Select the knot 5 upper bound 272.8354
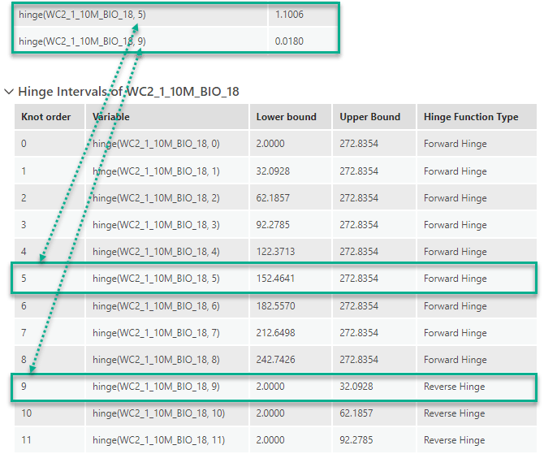 coord(359,279)
